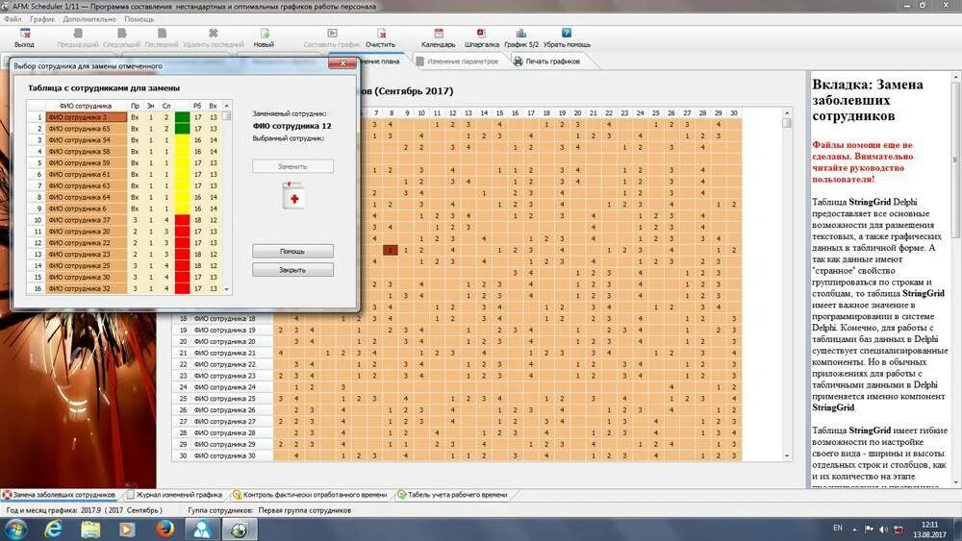This screenshot has width=962, height=541.
Task: Show hidden tray icons arrow
Action: pyautogui.click(x=854, y=529)
